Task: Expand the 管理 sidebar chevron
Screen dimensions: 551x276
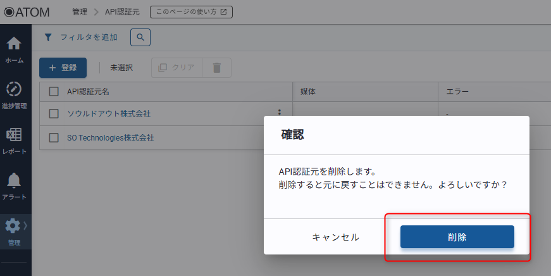Action: [x=26, y=225]
